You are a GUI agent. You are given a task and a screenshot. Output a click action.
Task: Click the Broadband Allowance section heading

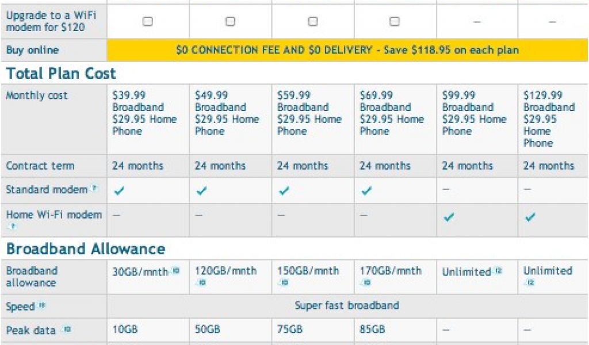(x=86, y=249)
